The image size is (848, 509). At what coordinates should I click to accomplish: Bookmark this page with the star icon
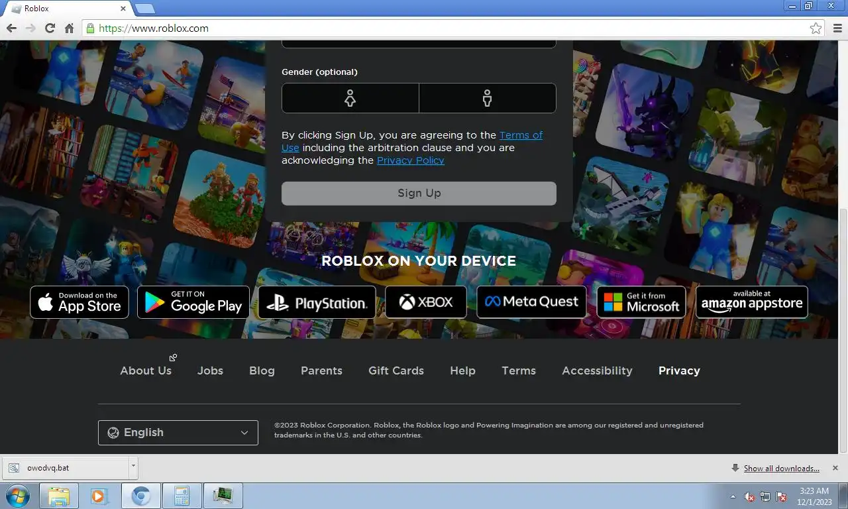point(816,28)
